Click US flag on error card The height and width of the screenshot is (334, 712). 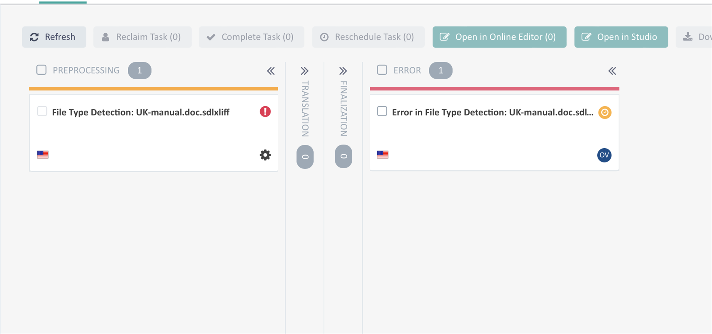[x=383, y=155]
